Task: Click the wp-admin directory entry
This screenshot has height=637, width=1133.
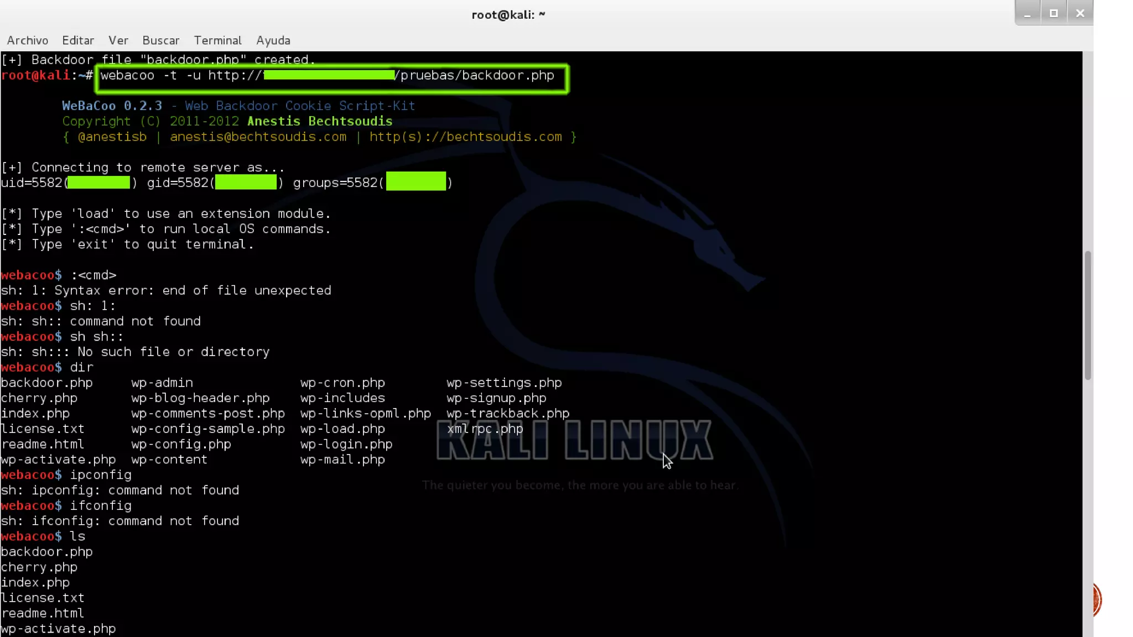Action: 162,383
